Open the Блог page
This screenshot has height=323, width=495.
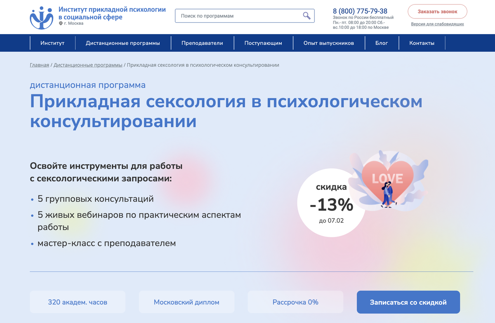(x=382, y=43)
